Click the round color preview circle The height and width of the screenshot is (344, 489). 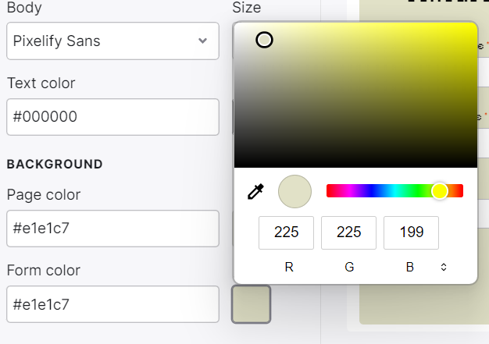click(x=294, y=191)
